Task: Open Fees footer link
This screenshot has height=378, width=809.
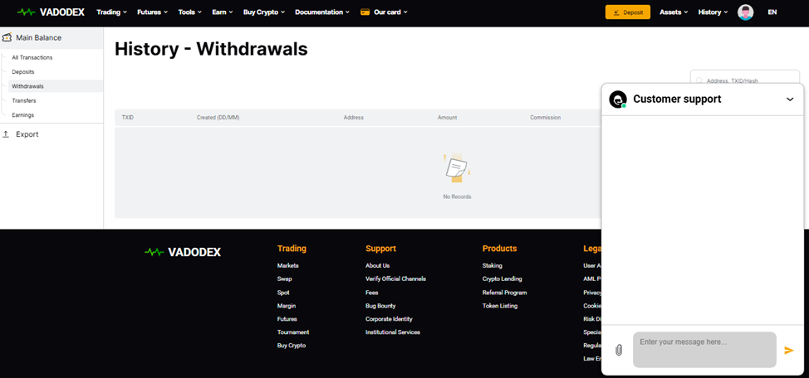Action: point(371,293)
